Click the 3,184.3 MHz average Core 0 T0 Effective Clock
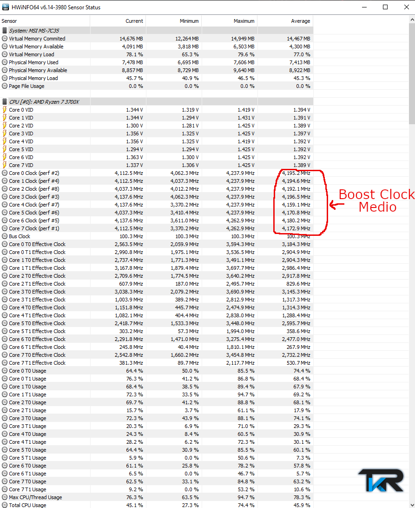415x508 pixels. click(x=296, y=244)
